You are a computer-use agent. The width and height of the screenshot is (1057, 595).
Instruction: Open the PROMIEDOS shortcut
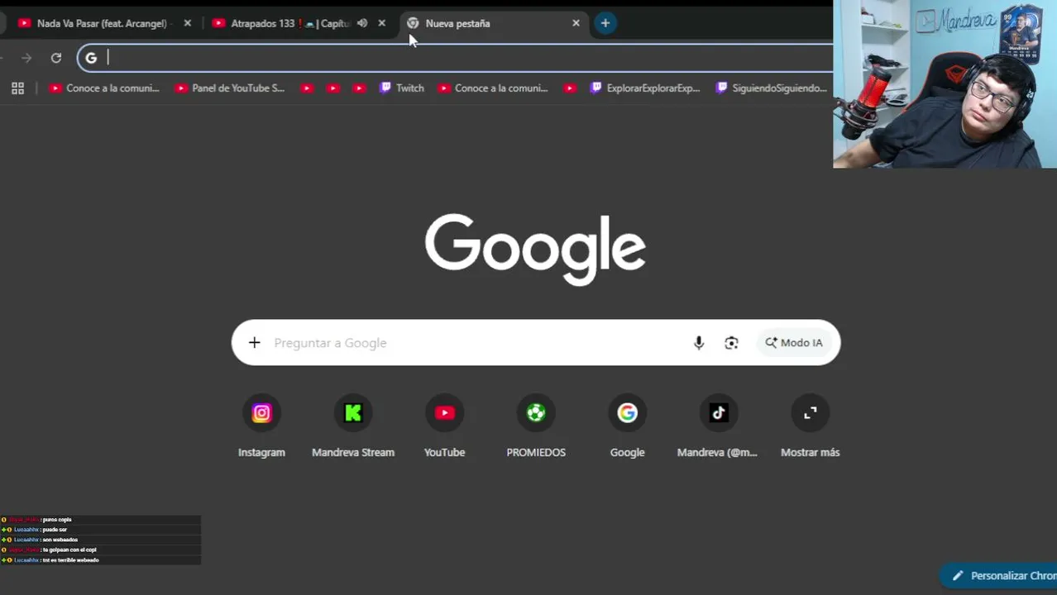(536, 427)
